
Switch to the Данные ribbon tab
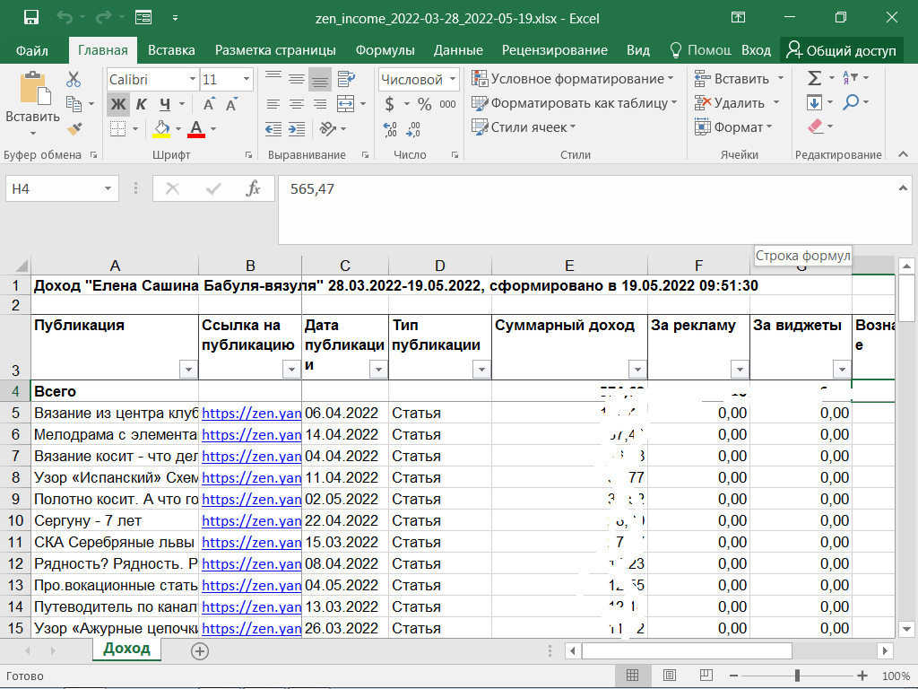[458, 50]
